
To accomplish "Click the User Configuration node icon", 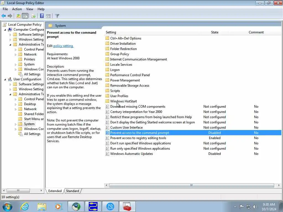I will coord(10,79).
